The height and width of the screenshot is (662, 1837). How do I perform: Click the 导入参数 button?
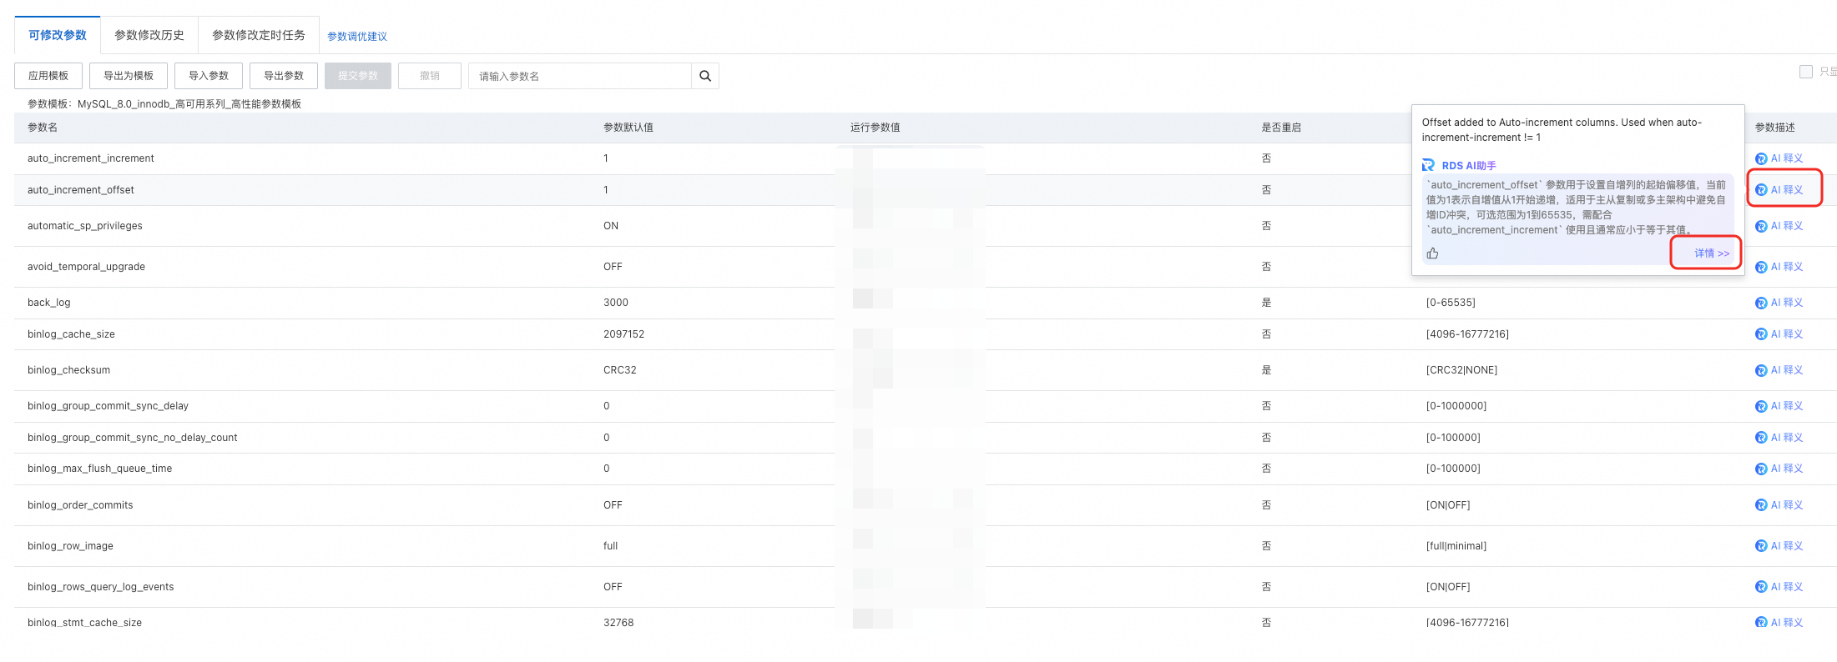coord(209,76)
